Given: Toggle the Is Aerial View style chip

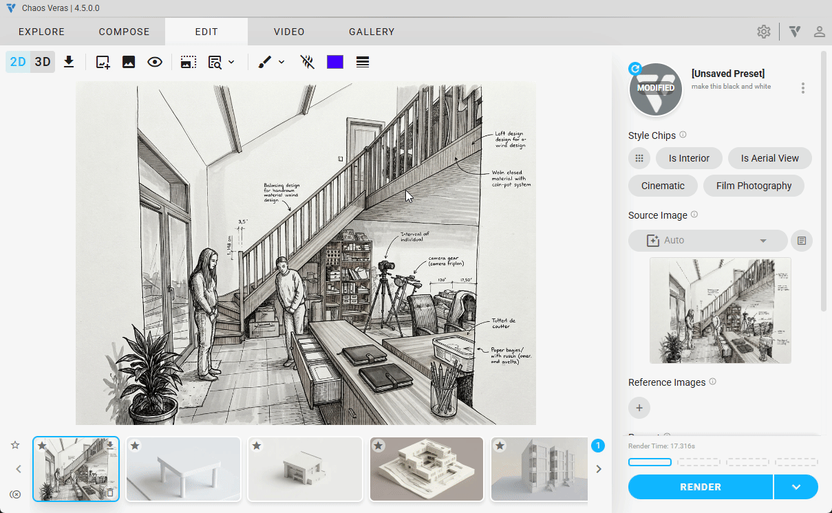Looking at the screenshot, I should pos(770,158).
